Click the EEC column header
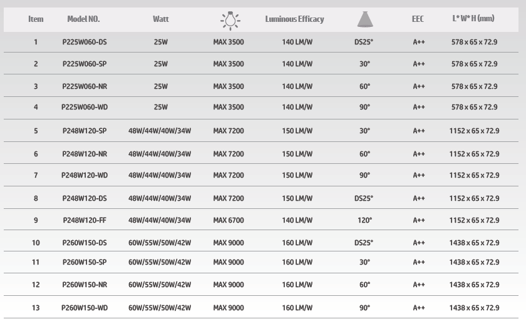 pos(418,19)
